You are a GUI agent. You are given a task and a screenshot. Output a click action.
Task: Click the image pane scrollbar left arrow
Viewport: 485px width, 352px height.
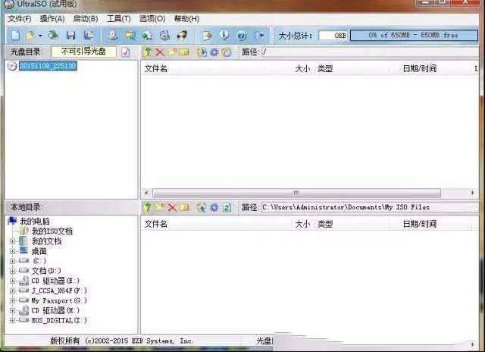pos(146,193)
